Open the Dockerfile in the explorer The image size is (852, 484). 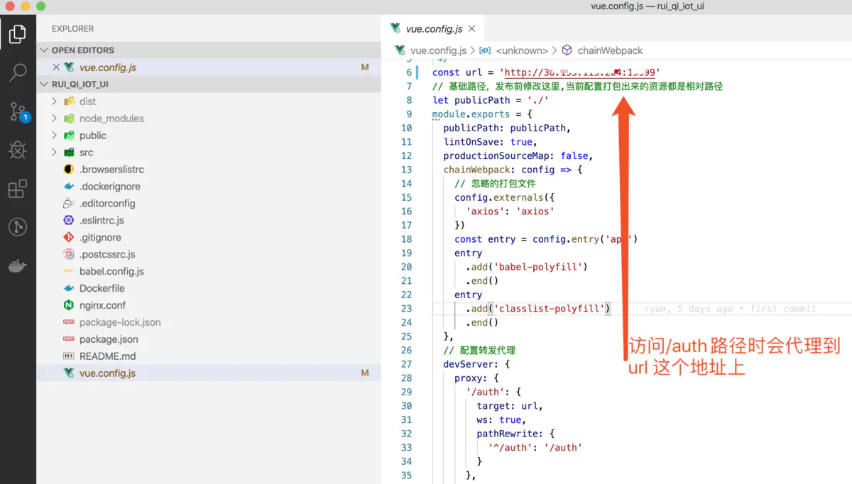pos(102,288)
